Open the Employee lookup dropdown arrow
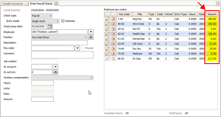 (91, 32)
